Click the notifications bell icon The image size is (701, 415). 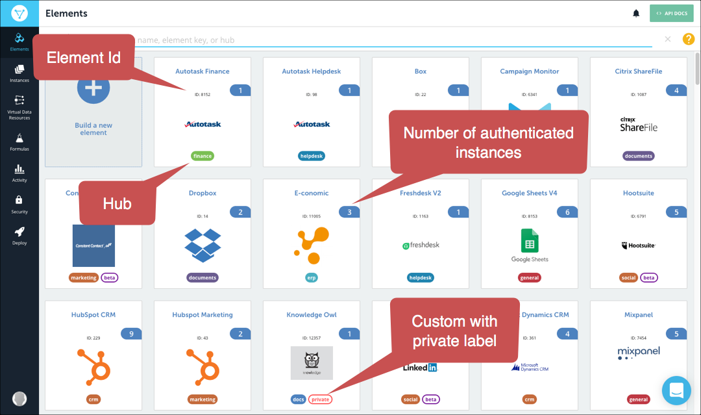636,14
